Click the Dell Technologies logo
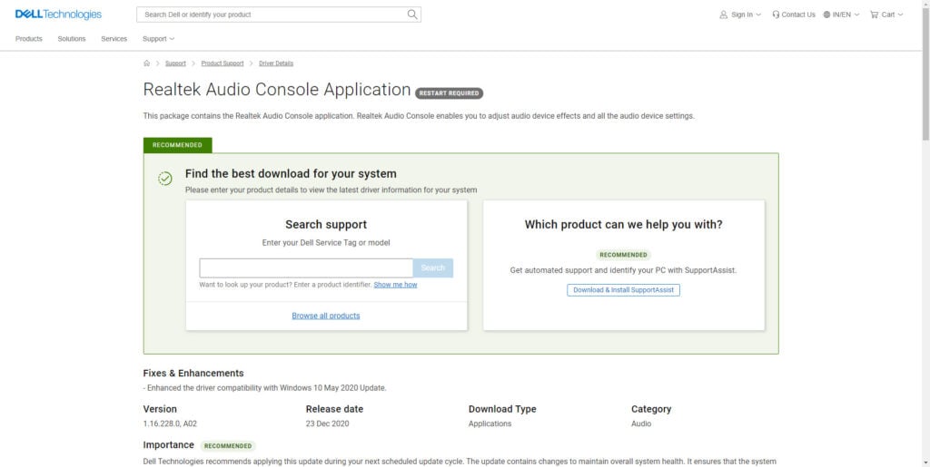 tap(59, 15)
